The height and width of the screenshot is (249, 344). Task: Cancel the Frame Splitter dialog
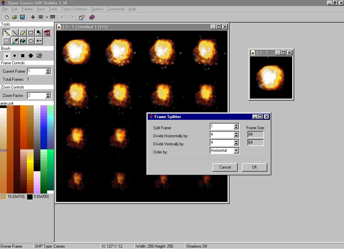pyautogui.click(x=225, y=167)
